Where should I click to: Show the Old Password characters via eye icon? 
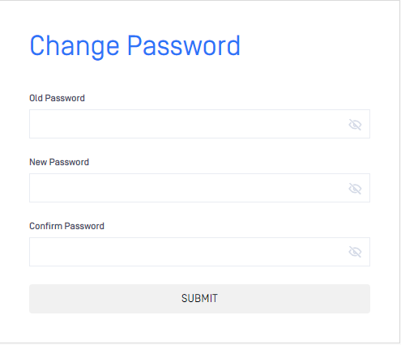pos(355,125)
